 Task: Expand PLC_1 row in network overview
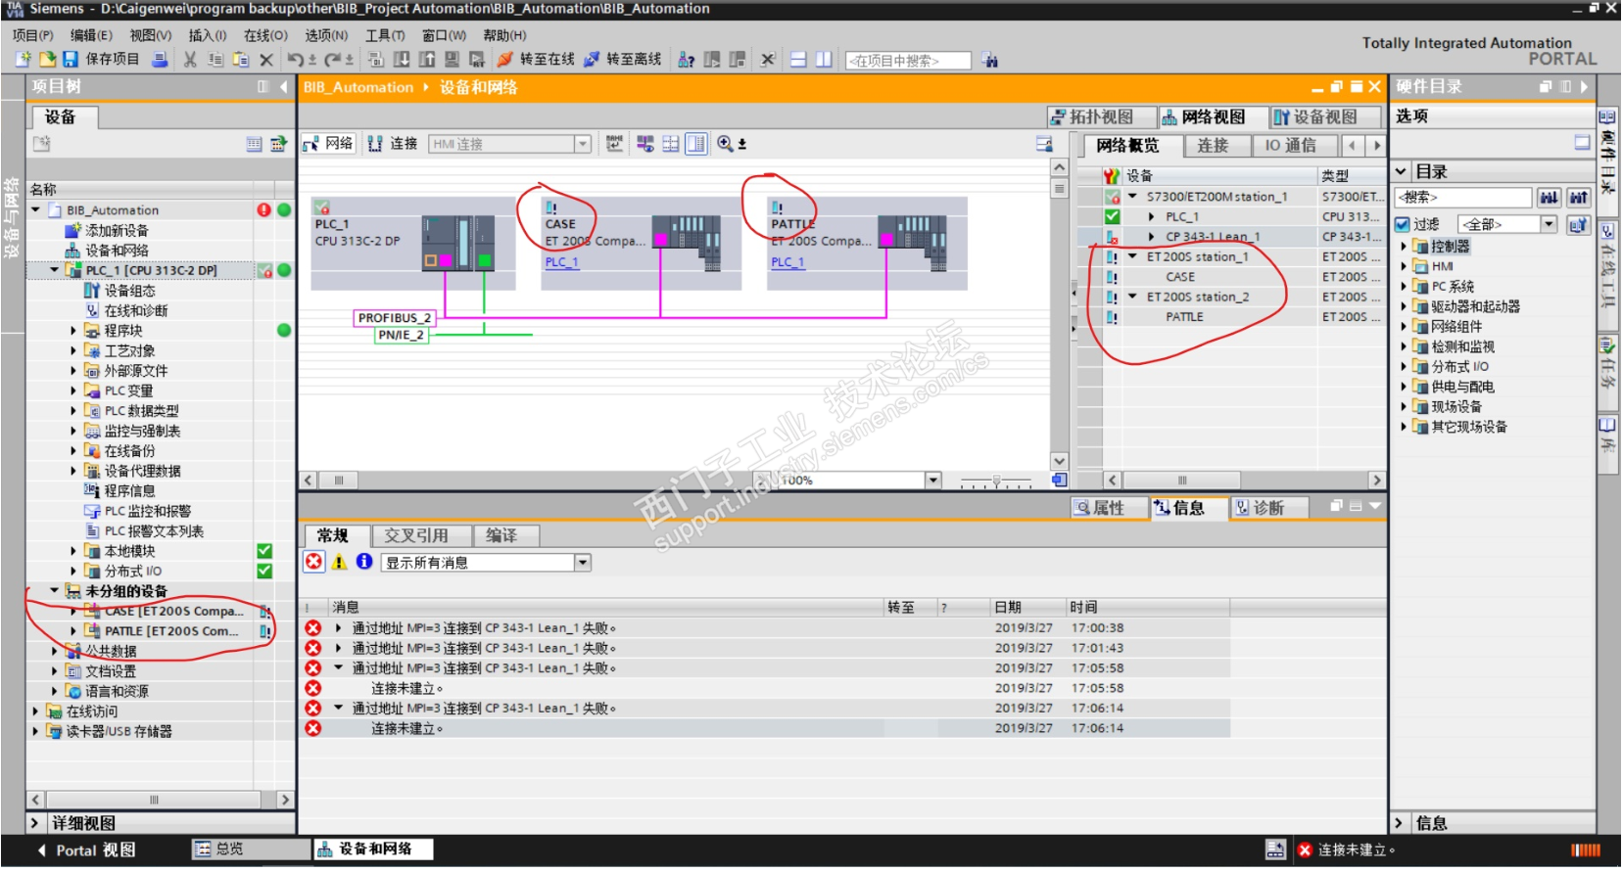click(x=1151, y=217)
